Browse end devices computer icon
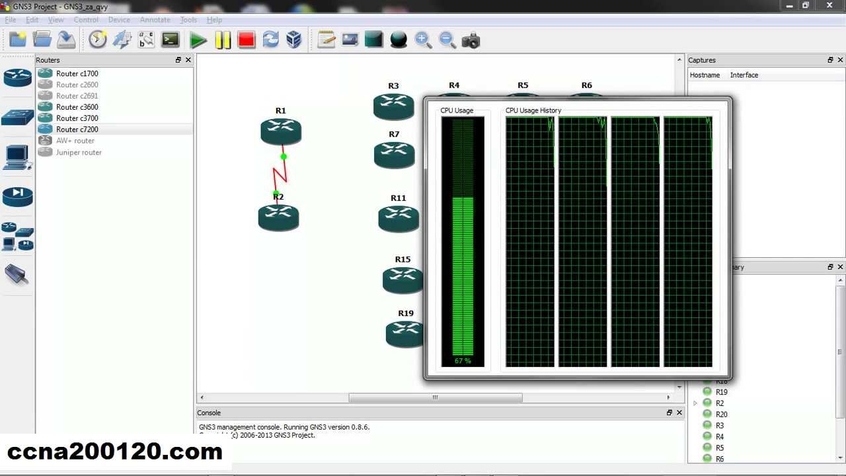 pos(18,157)
